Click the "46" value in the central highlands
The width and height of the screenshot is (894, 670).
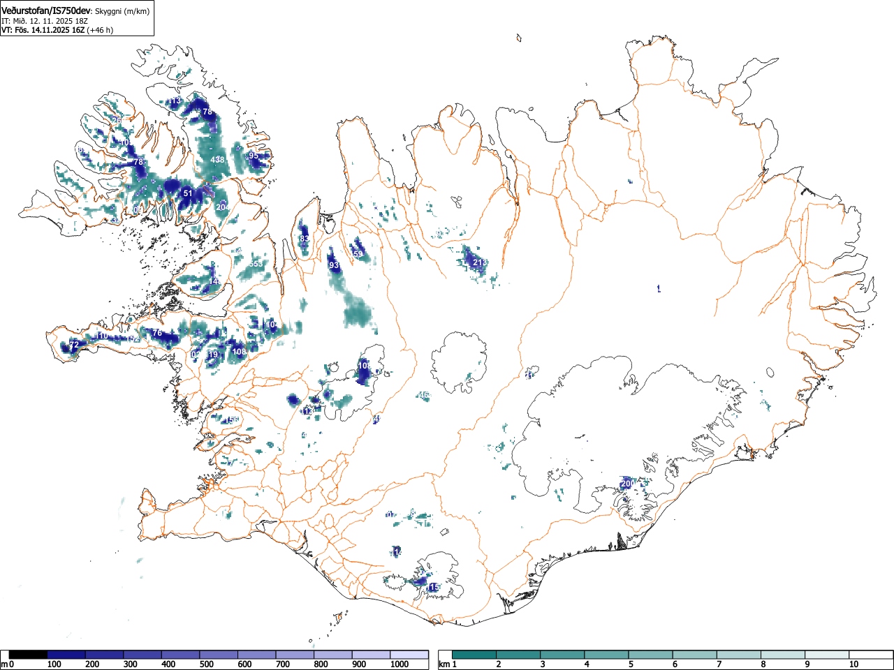point(423,395)
